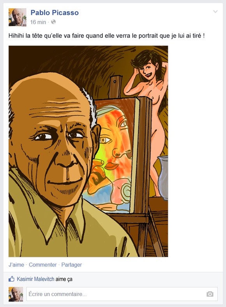Focus the 'Écrire un commentaire...' field
The height and width of the screenshot is (307, 226).
pyautogui.click(x=122, y=294)
